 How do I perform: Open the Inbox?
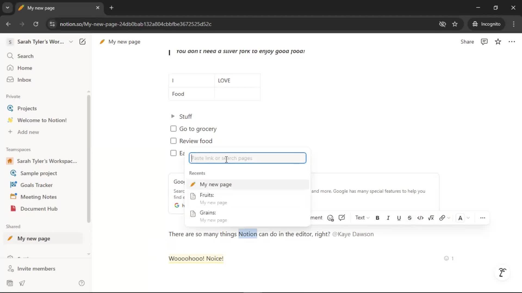pyautogui.click(x=24, y=80)
